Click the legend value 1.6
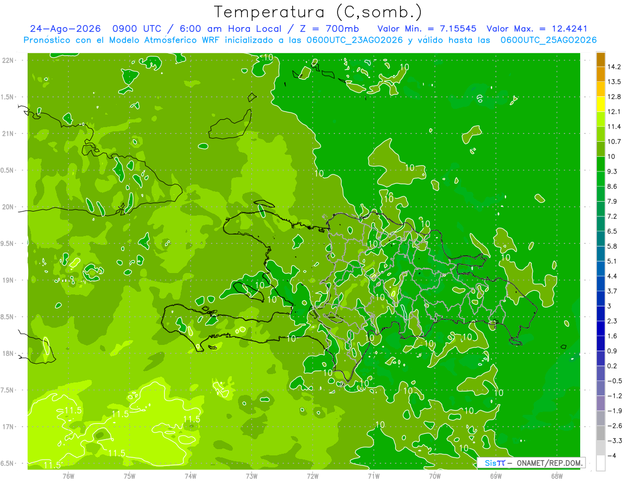This screenshot has height=483, width=625. (x=612, y=336)
